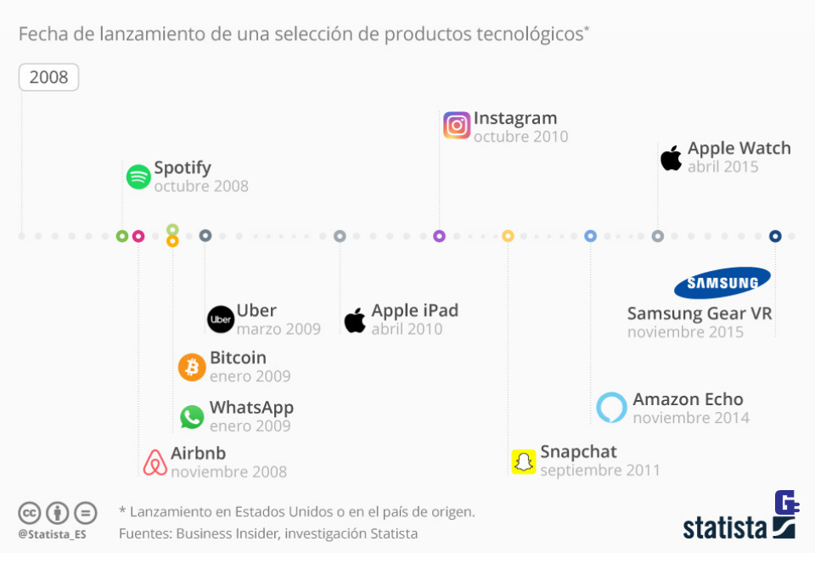815x581 pixels.
Task: Click the Samsung blue oval logo
Action: [x=722, y=283]
